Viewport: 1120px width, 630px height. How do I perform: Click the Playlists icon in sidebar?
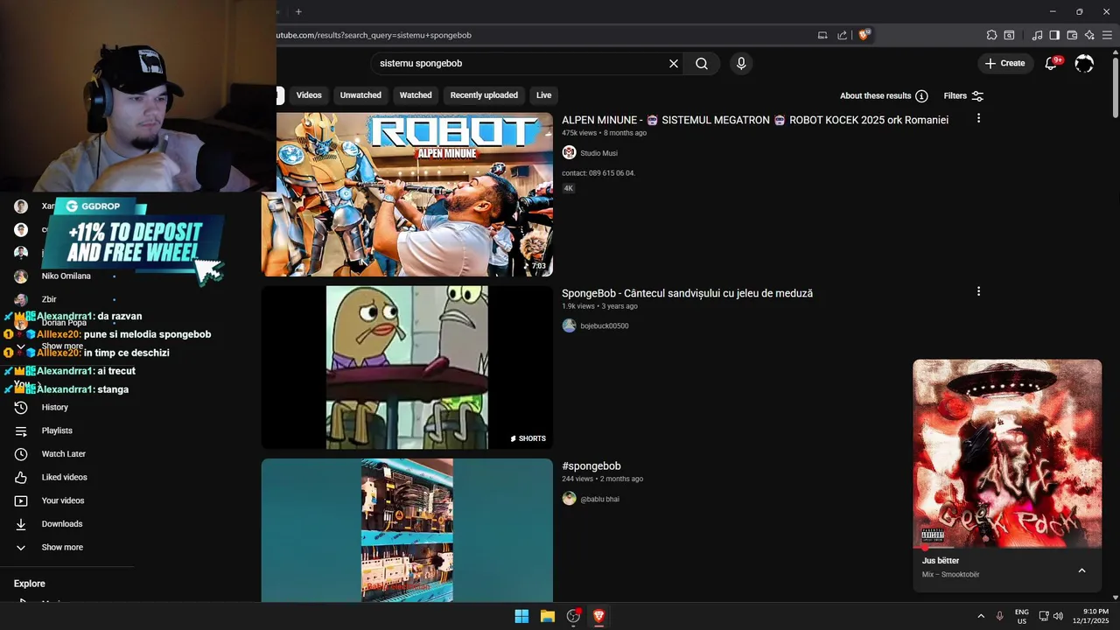point(21,430)
